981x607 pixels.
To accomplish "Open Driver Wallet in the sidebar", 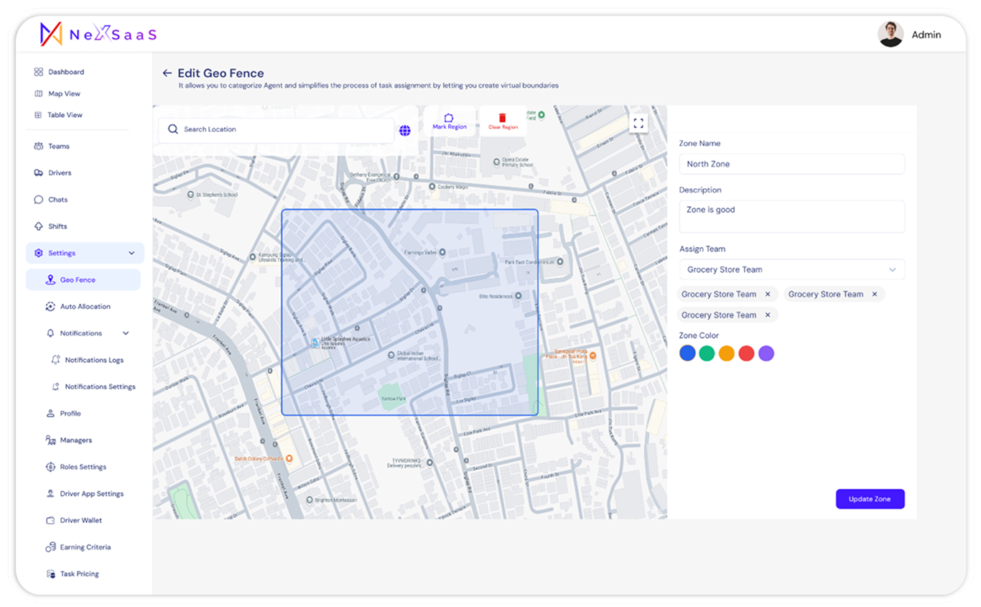I will tap(80, 520).
